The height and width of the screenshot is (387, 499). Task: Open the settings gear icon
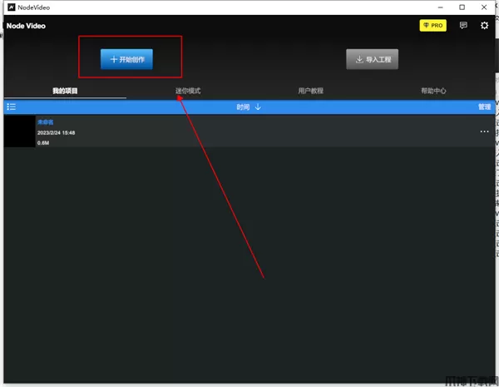484,26
